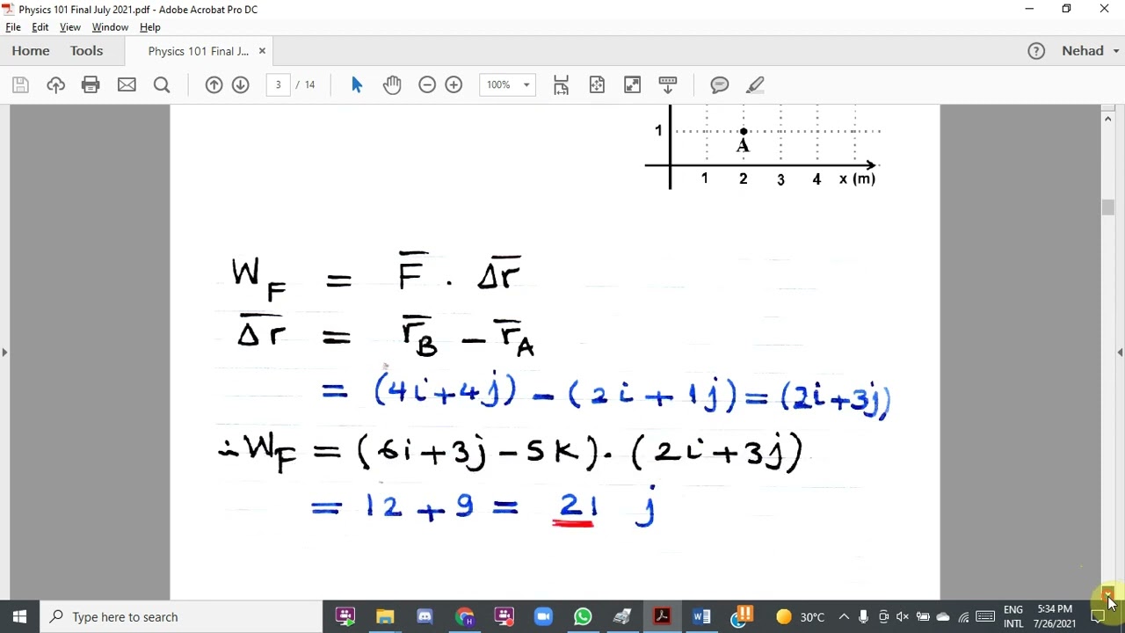This screenshot has height=633, width=1125.
Task: Switch to the Home tab
Action: 31,51
